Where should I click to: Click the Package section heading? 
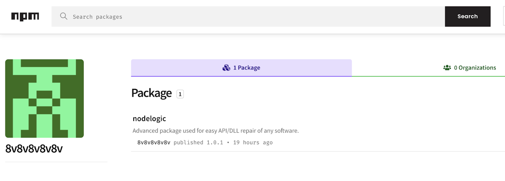151,93
